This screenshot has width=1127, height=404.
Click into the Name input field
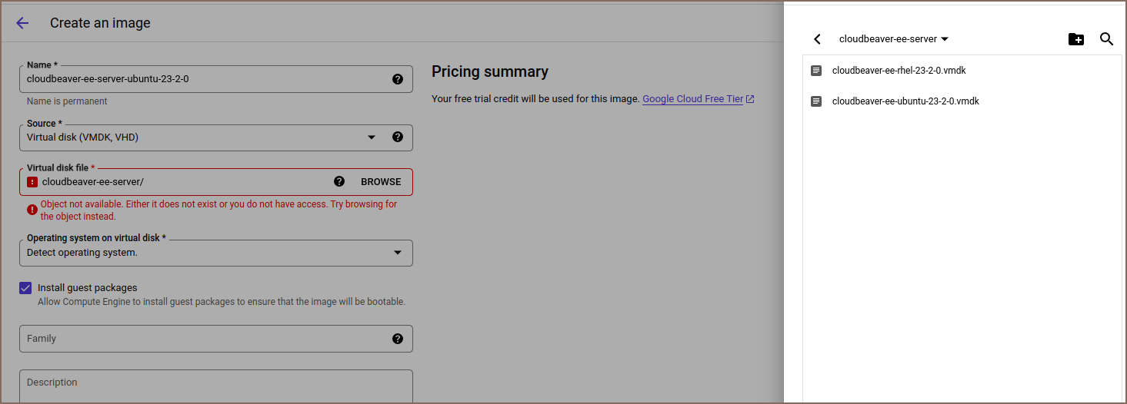click(x=200, y=79)
